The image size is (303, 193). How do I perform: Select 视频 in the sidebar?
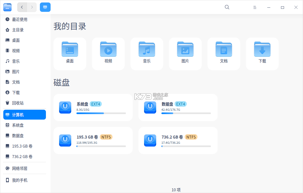pos(24,51)
